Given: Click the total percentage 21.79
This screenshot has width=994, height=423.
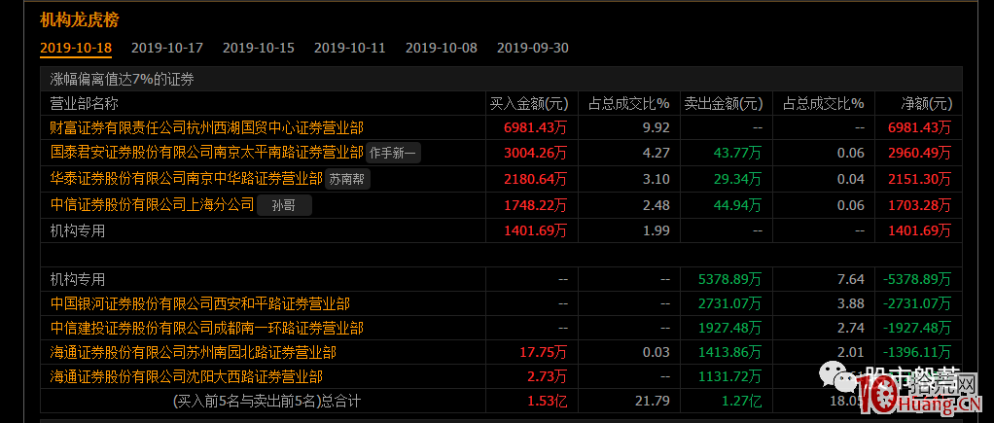Looking at the screenshot, I should (653, 401).
